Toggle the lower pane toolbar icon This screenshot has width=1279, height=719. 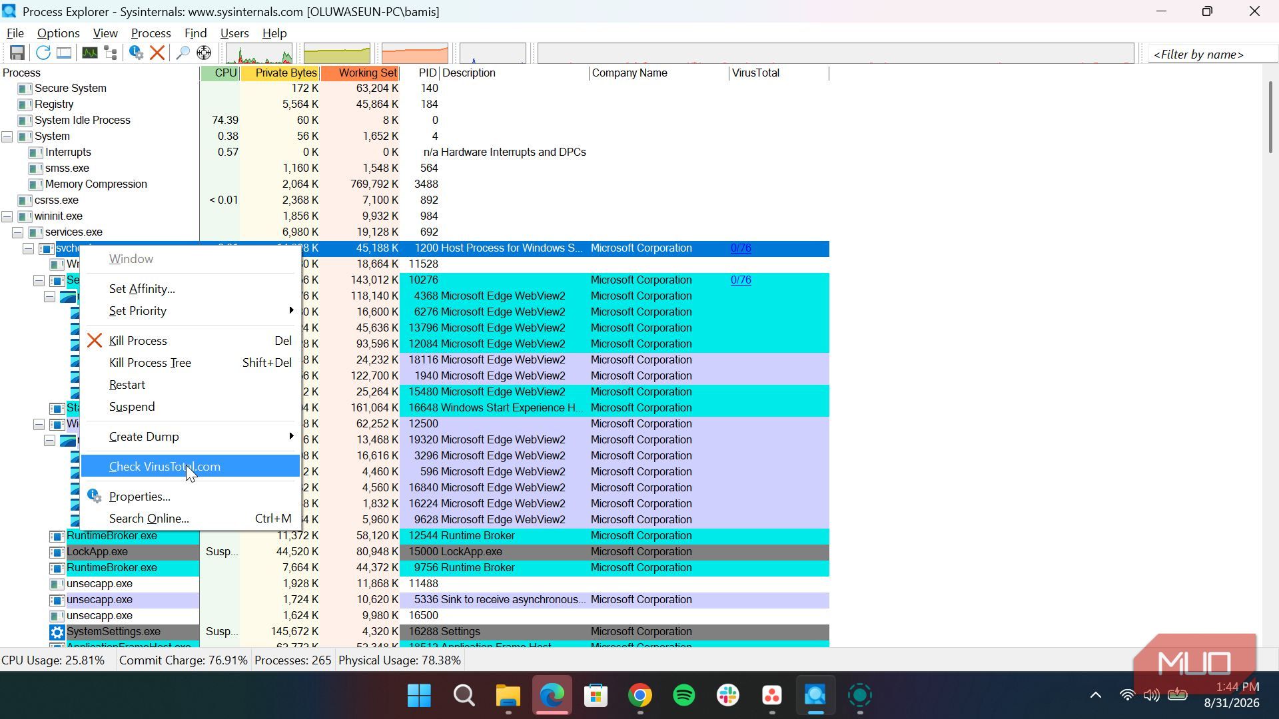coord(64,53)
